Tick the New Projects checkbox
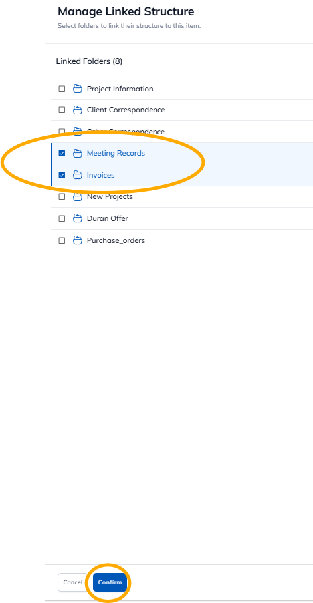Viewport: 313px width, 603px height. pyautogui.click(x=62, y=197)
